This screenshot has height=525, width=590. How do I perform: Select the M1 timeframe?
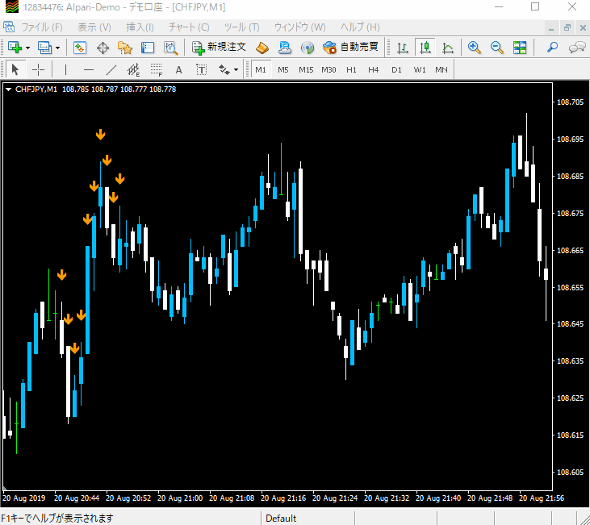(261, 69)
